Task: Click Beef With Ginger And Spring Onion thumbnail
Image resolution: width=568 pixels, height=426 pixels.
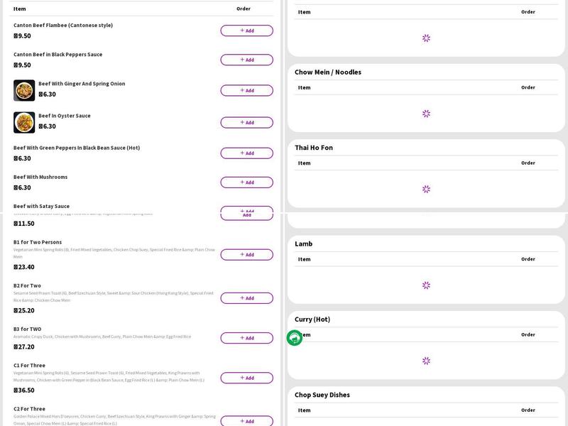Action: (x=24, y=90)
